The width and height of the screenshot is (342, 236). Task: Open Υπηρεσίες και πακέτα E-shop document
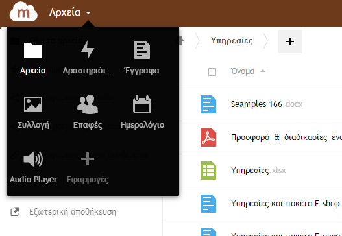[x=286, y=204]
